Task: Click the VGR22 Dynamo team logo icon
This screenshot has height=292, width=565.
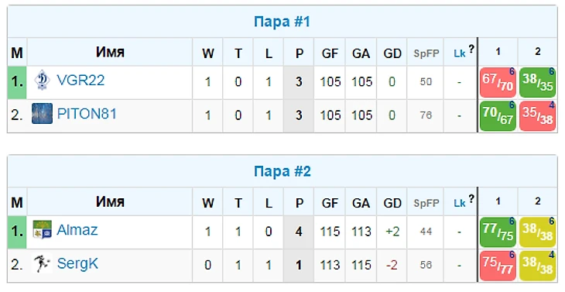Action: click(42, 80)
